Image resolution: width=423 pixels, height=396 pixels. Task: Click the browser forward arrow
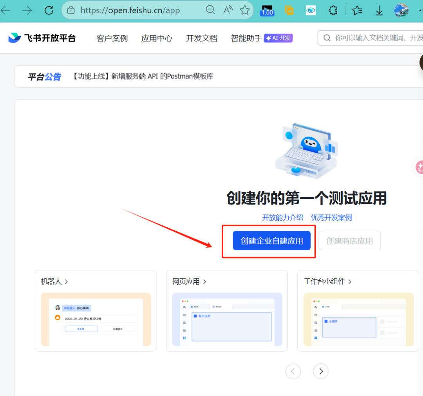tap(27, 11)
